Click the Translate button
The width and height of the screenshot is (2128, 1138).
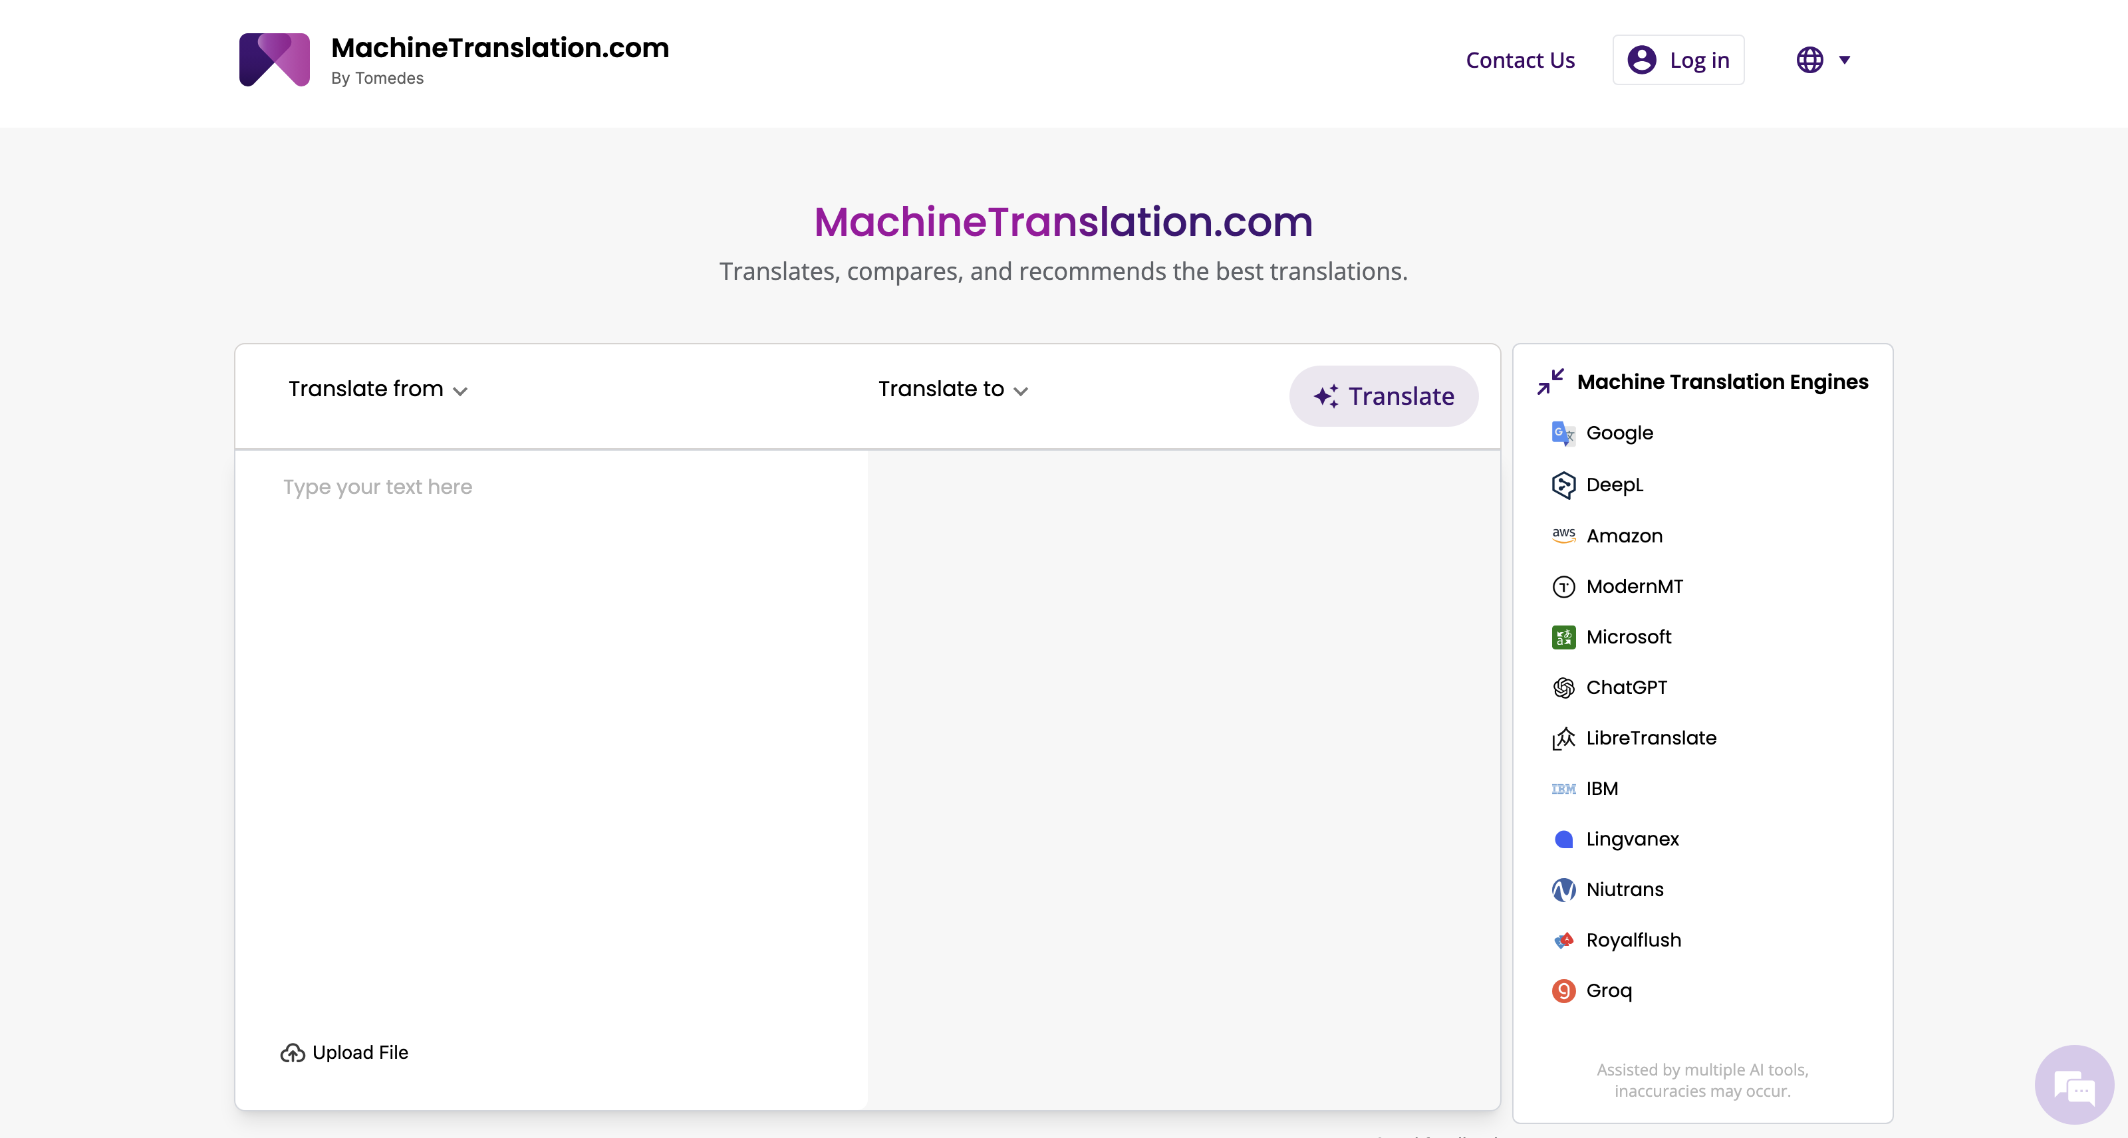pos(1384,396)
